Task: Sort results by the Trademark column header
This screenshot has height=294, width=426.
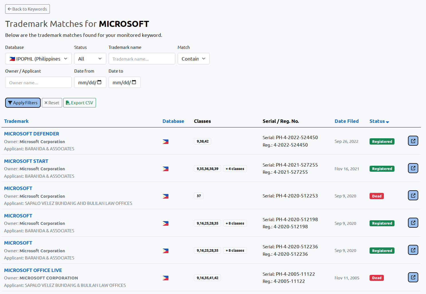Action: pos(16,121)
